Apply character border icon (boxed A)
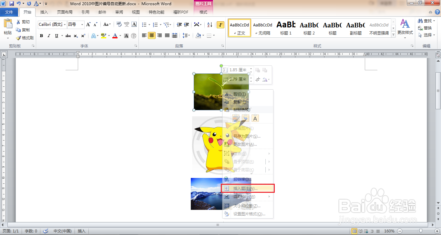The image size is (441, 235). pos(134,24)
